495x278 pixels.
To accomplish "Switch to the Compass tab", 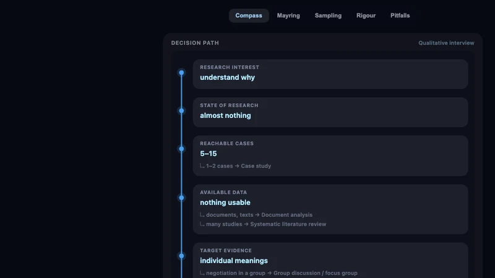I will click(249, 15).
